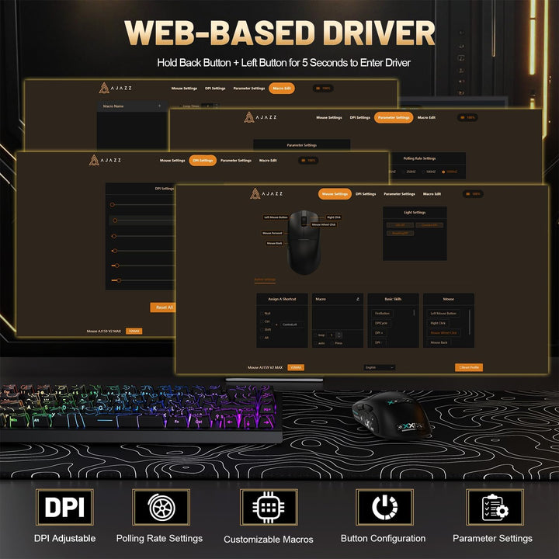The image size is (559, 559).
Task: Select the Ctrl option under Assign A Shortcut
Action: pyautogui.click(x=265, y=321)
